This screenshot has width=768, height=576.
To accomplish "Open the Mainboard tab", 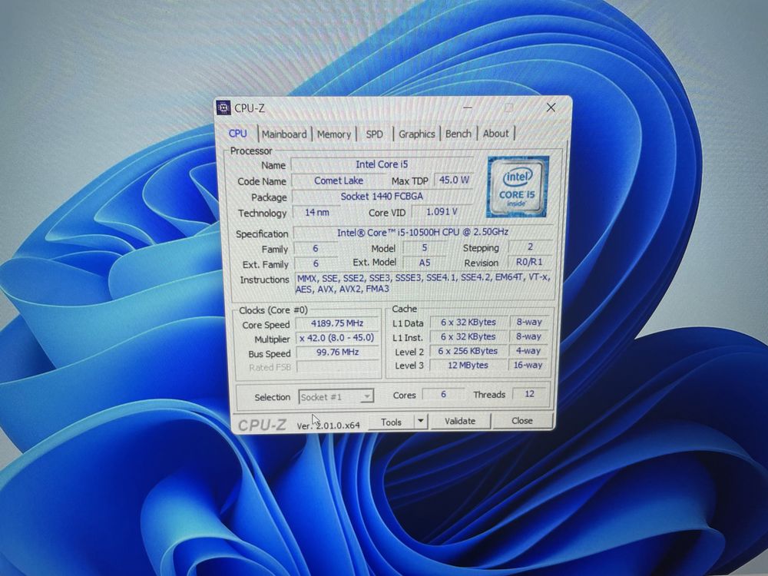I will click(x=284, y=134).
